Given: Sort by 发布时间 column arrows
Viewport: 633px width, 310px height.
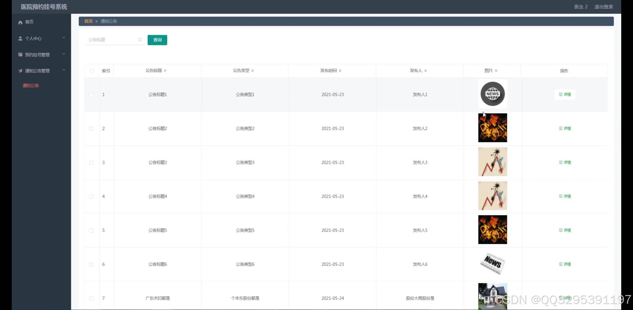Looking at the screenshot, I should click(340, 71).
